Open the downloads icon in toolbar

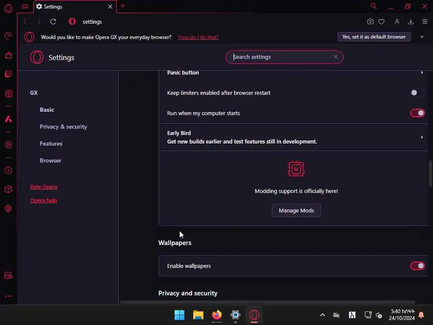click(x=411, y=22)
